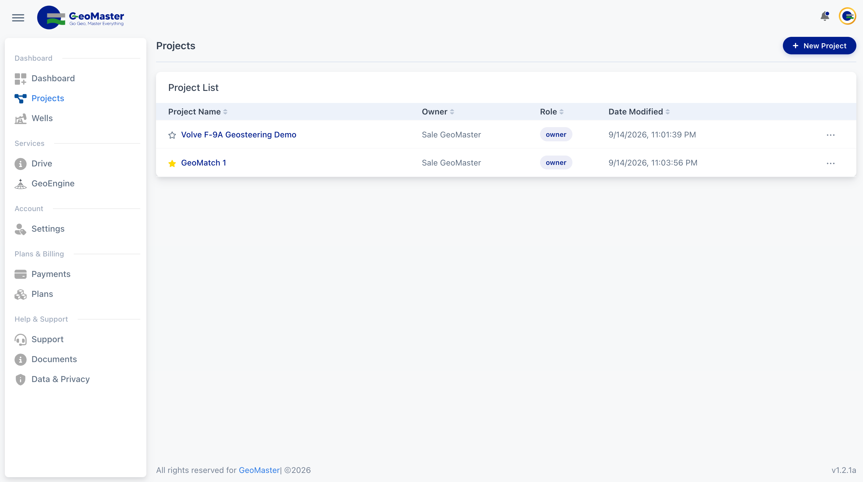Click owner badge in Volve F-9A row

556,135
